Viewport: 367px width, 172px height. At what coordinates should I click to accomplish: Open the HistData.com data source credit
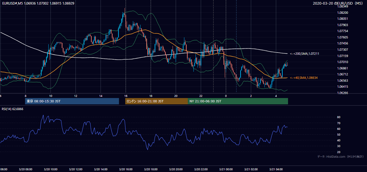[340, 157]
